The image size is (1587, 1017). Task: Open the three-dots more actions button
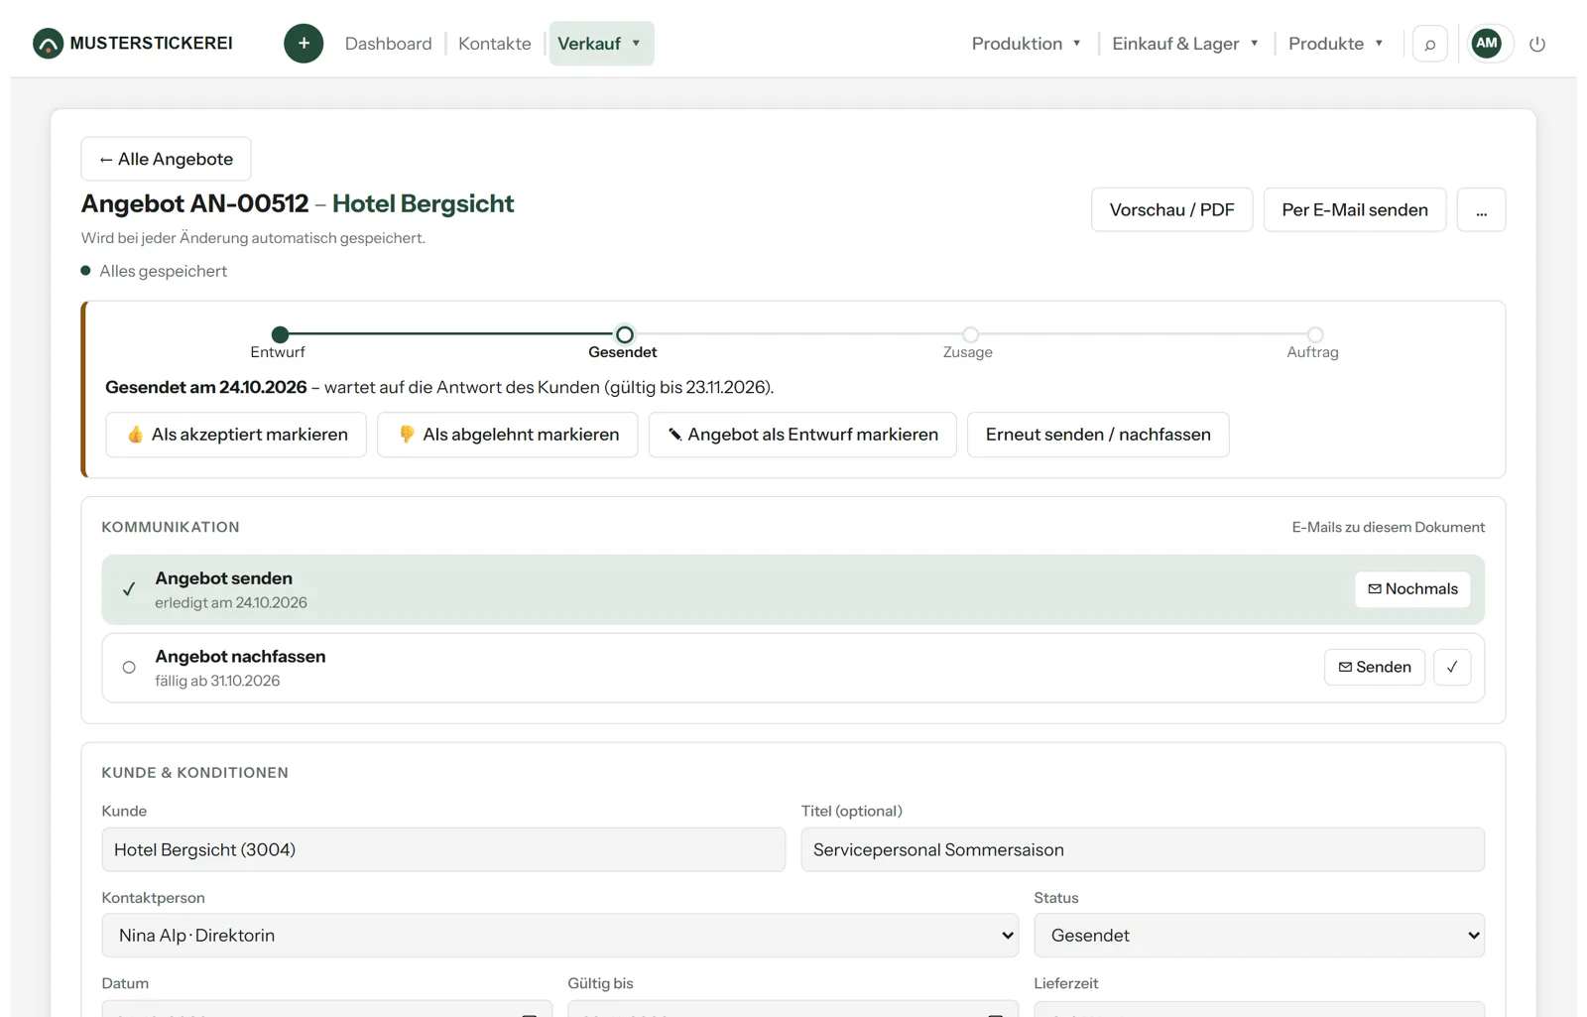tap(1481, 209)
